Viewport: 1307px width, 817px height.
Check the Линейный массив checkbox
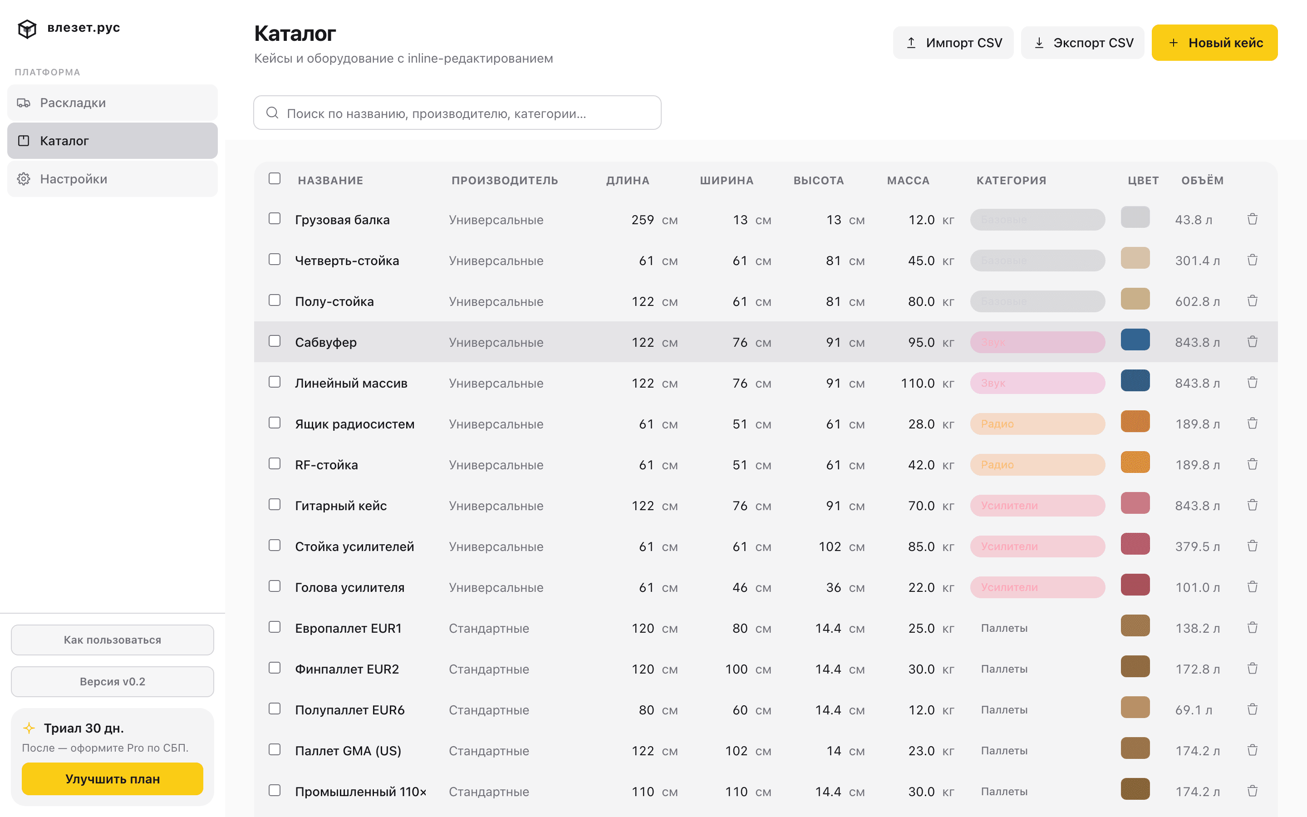(x=275, y=382)
